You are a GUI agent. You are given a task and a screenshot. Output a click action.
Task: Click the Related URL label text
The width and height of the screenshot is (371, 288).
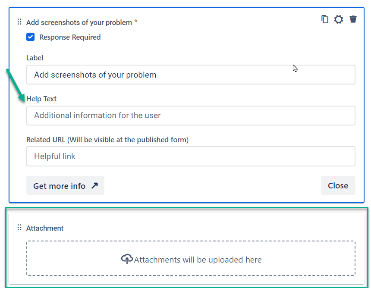[107, 140]
